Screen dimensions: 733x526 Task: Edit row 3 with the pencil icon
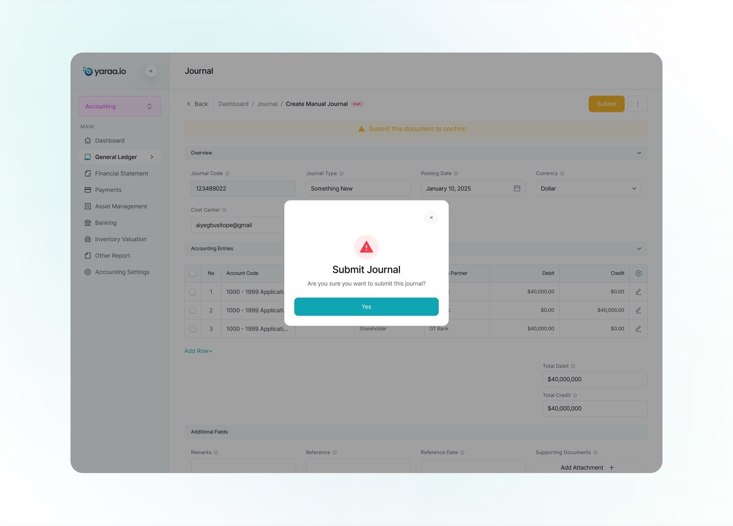(x=638, y=329)
